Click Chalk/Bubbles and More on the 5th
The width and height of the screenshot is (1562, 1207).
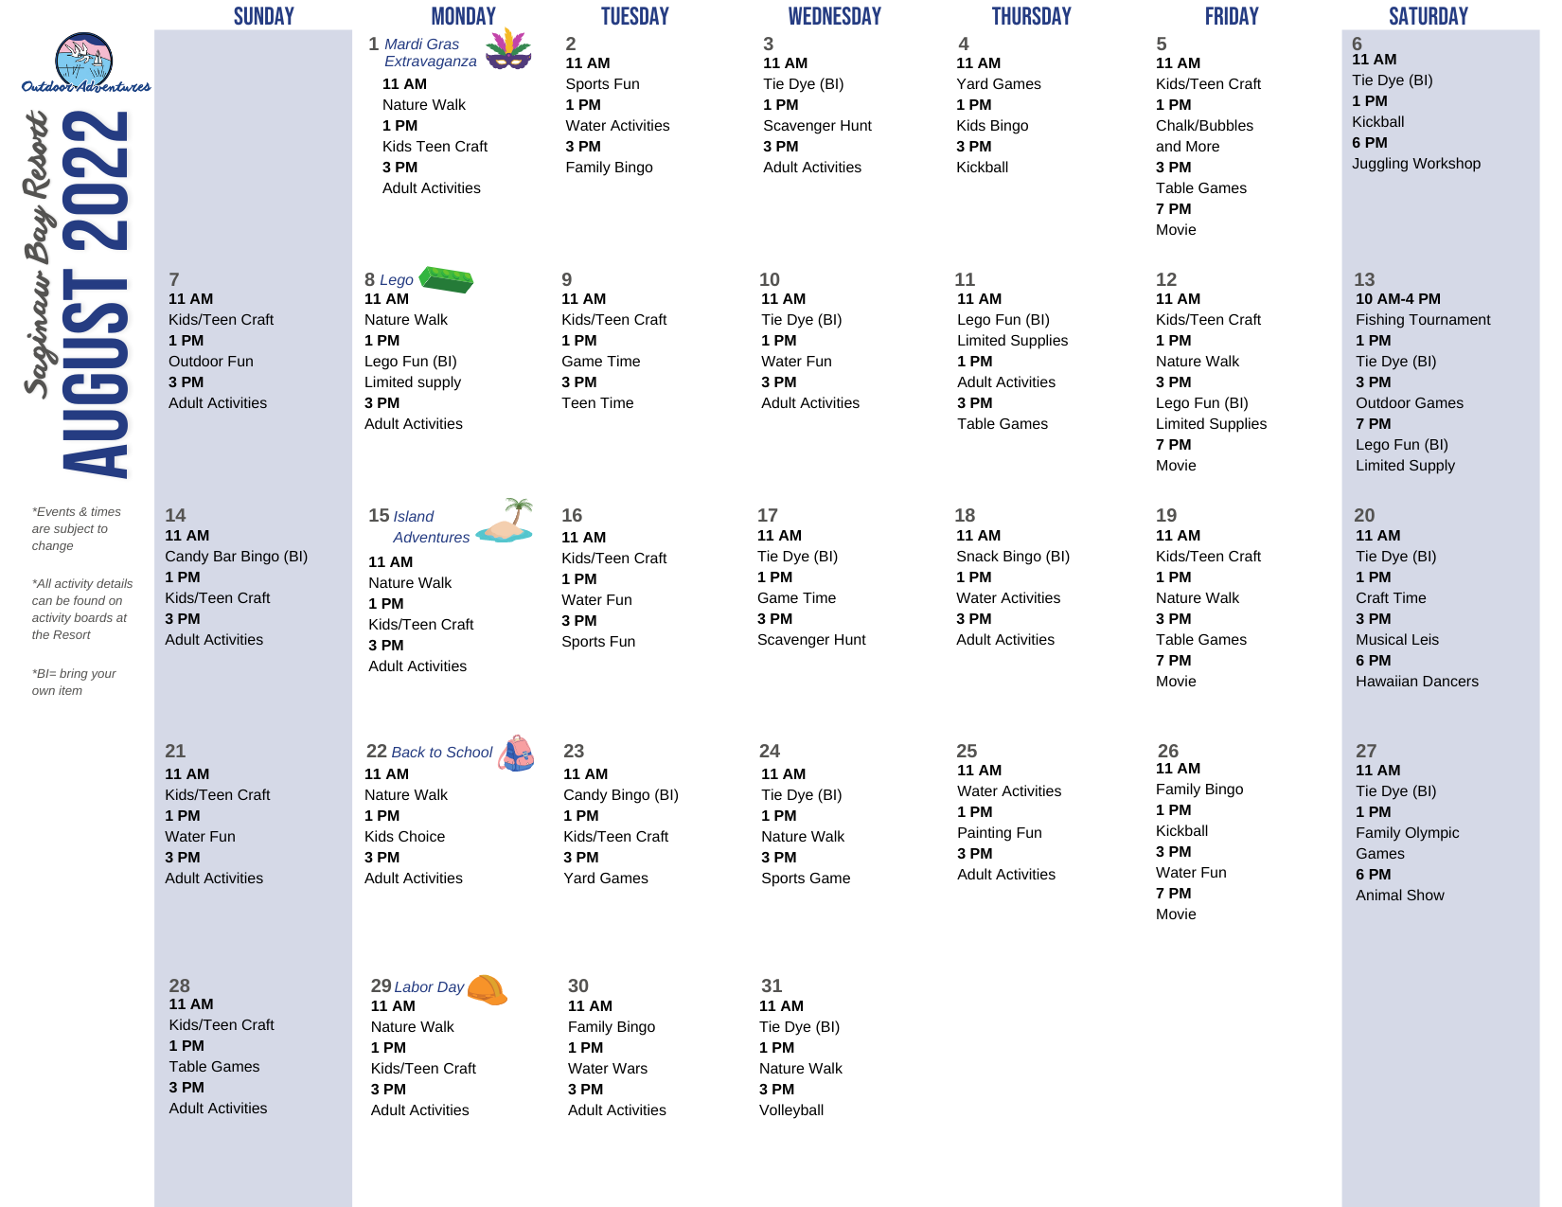[x=1204, y=136]
